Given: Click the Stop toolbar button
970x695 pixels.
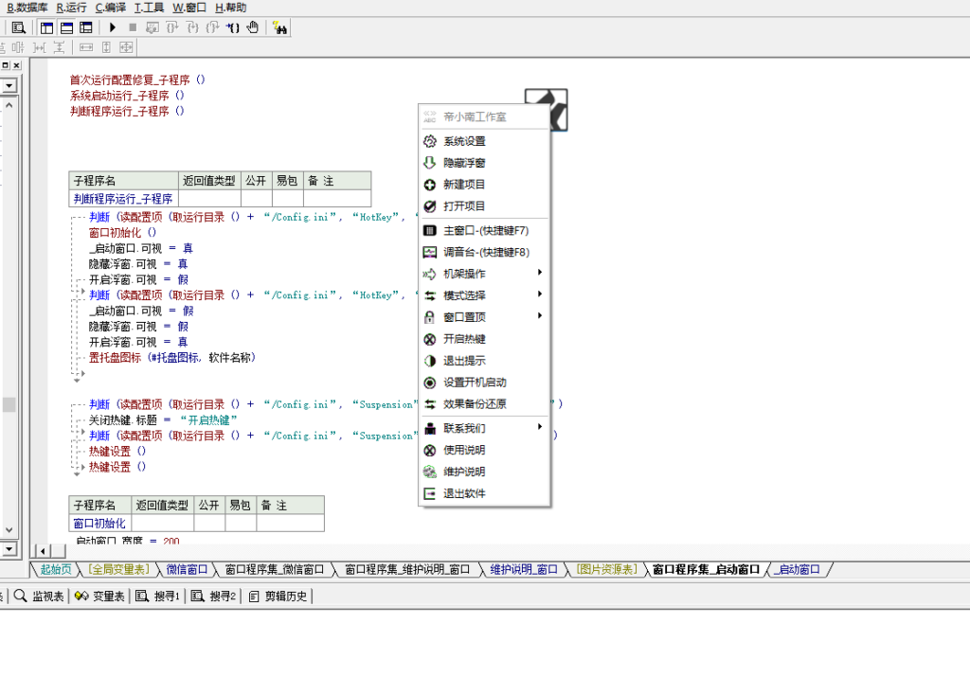Looking at the screenshot, I should (133, 27).
